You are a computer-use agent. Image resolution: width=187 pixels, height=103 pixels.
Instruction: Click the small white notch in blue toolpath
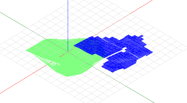(x=124, y=49)
